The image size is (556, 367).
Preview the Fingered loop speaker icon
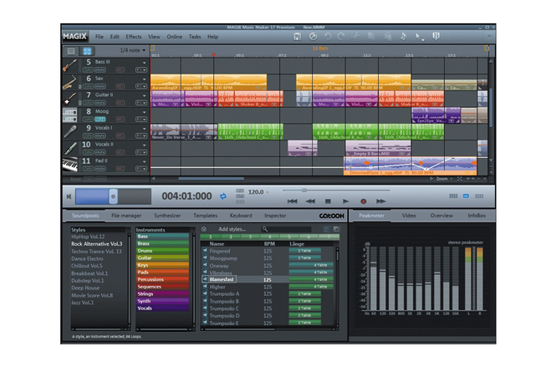(x=205, y=250)
